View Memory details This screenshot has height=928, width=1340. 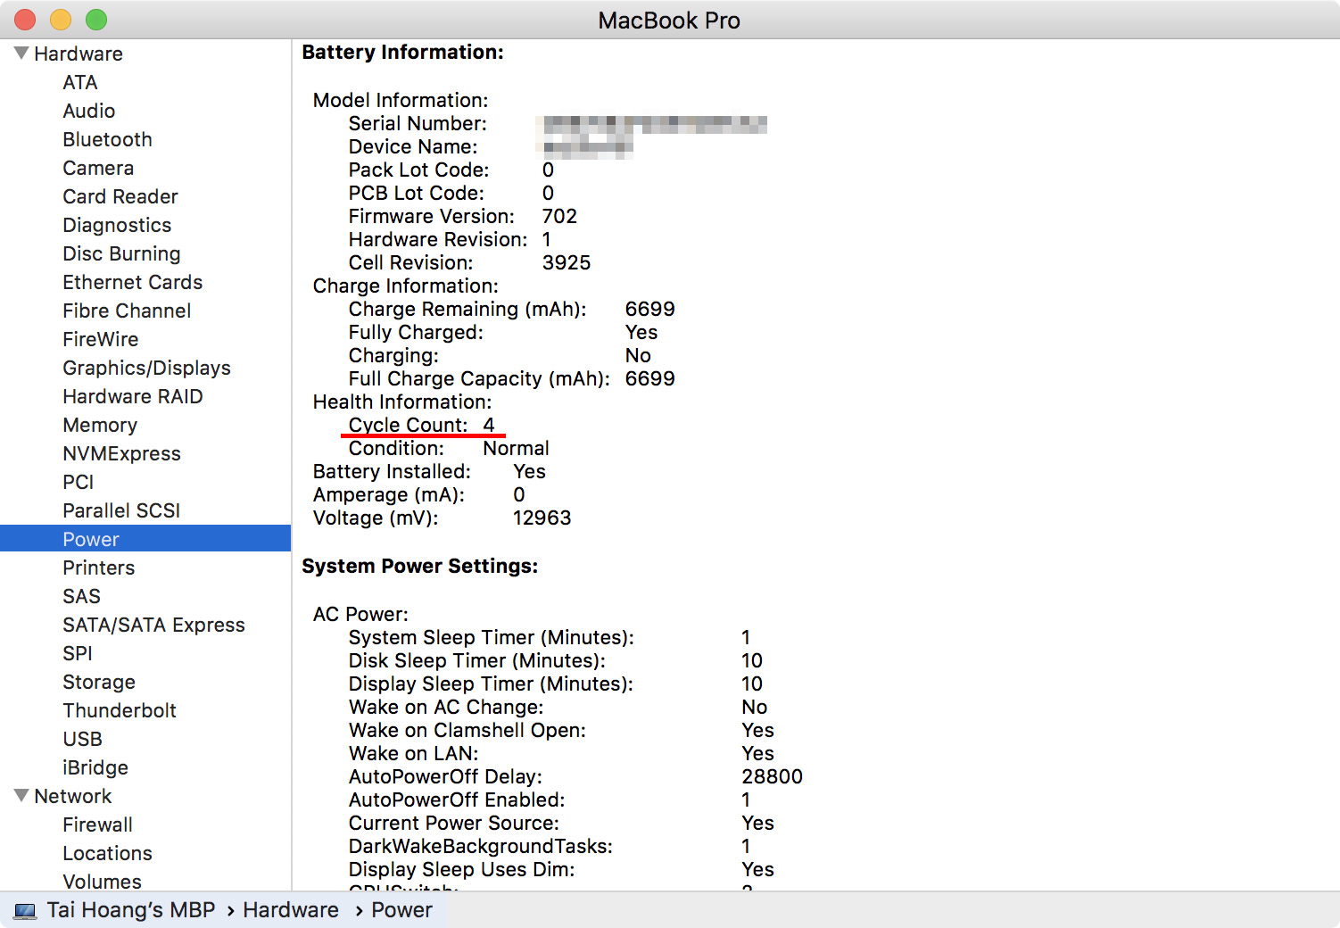pyautogui.click(x=100, y=425)
